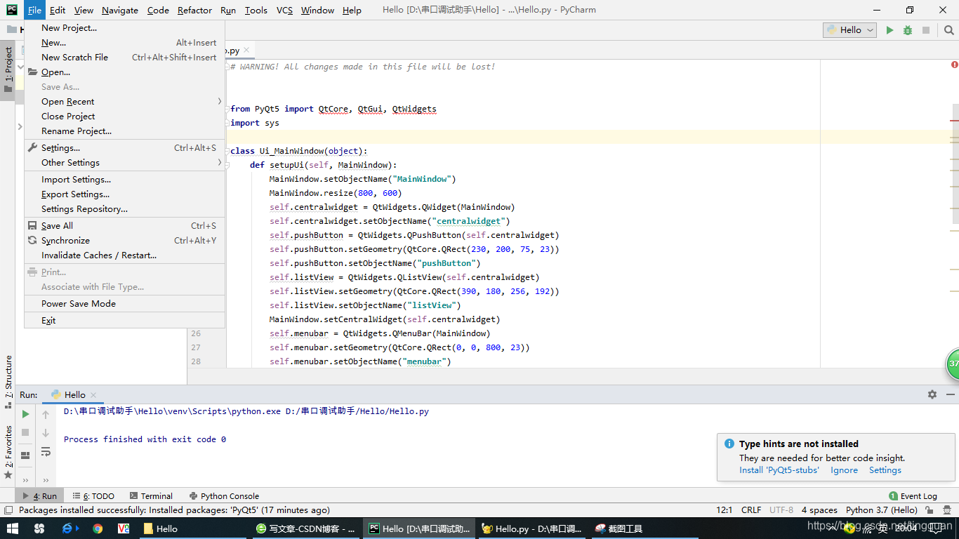Click the Soft-wrap icon in Run console
This screenshot has height=539, width=959.
[x=46, y=452]
